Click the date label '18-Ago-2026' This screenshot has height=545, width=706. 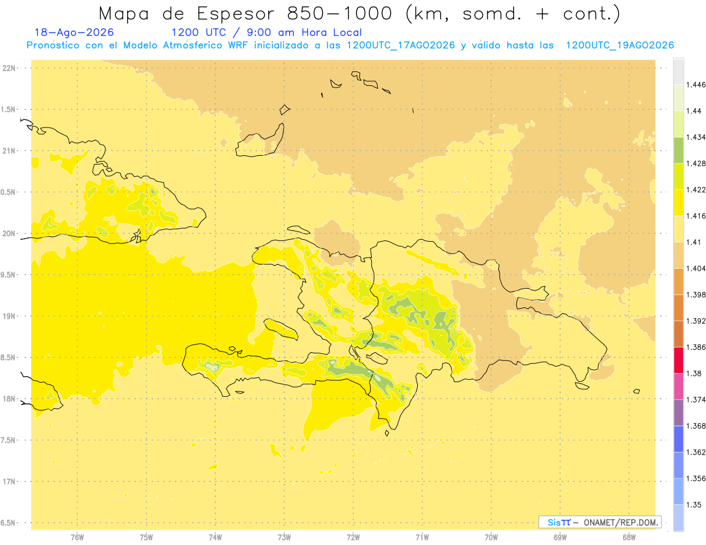click(74, 32)
